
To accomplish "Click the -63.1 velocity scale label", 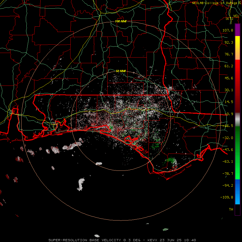I will coord(228,162).
